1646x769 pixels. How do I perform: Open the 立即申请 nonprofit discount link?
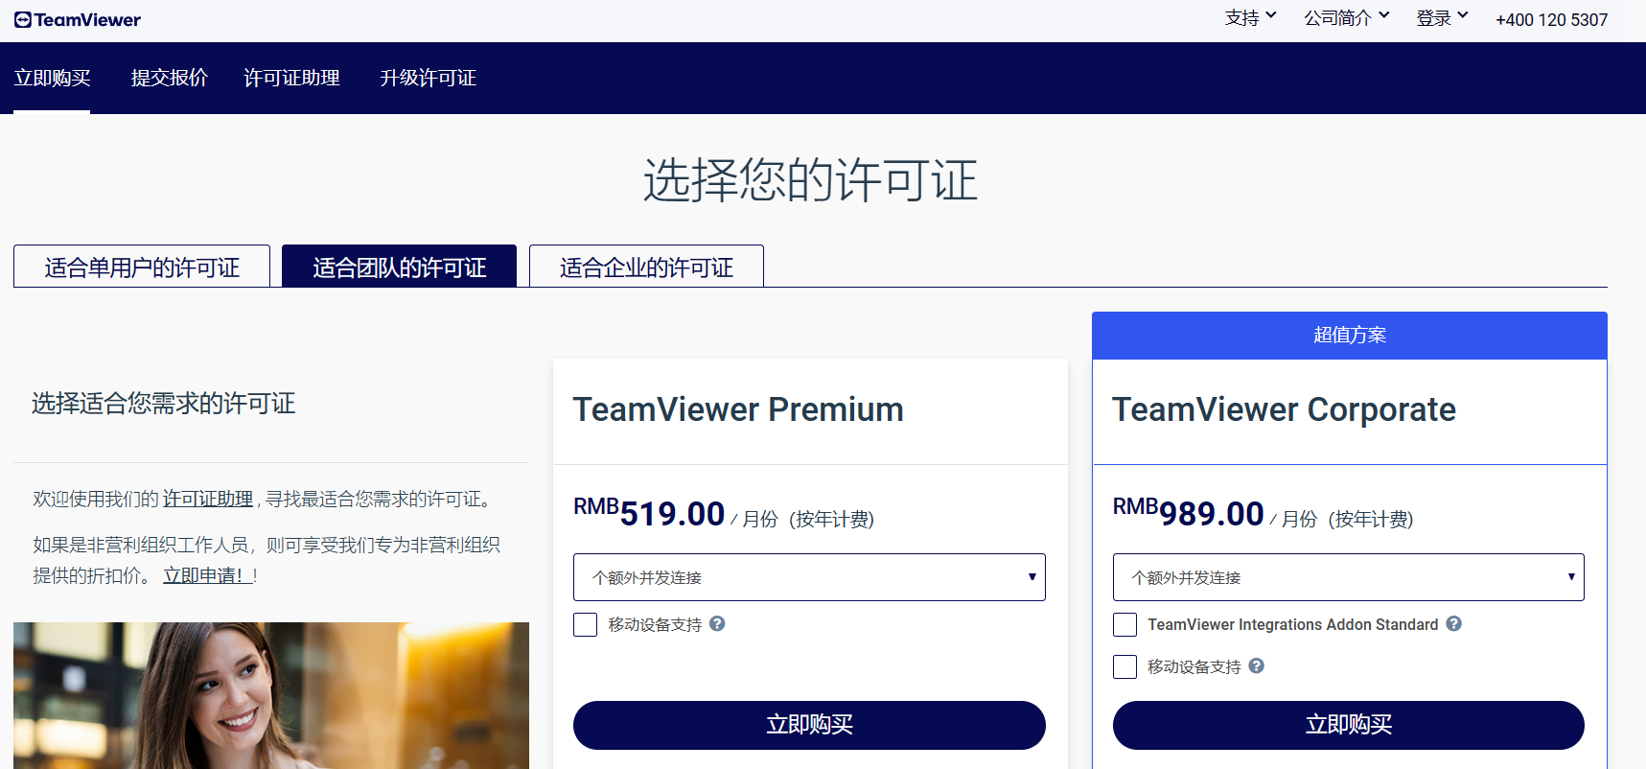point(208,575)
